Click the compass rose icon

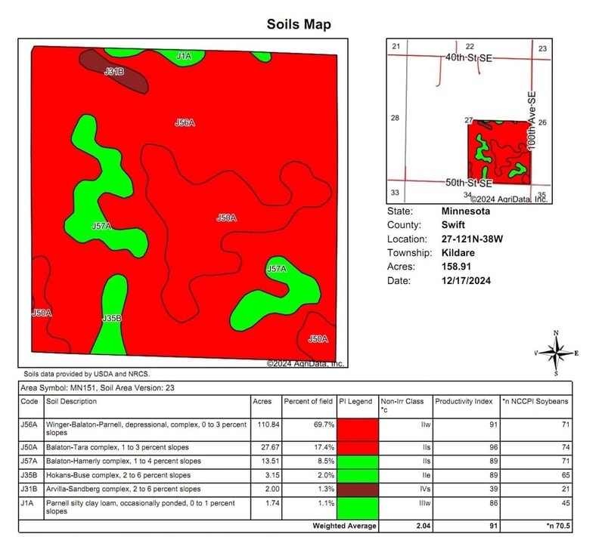click(x=556, y=353)
